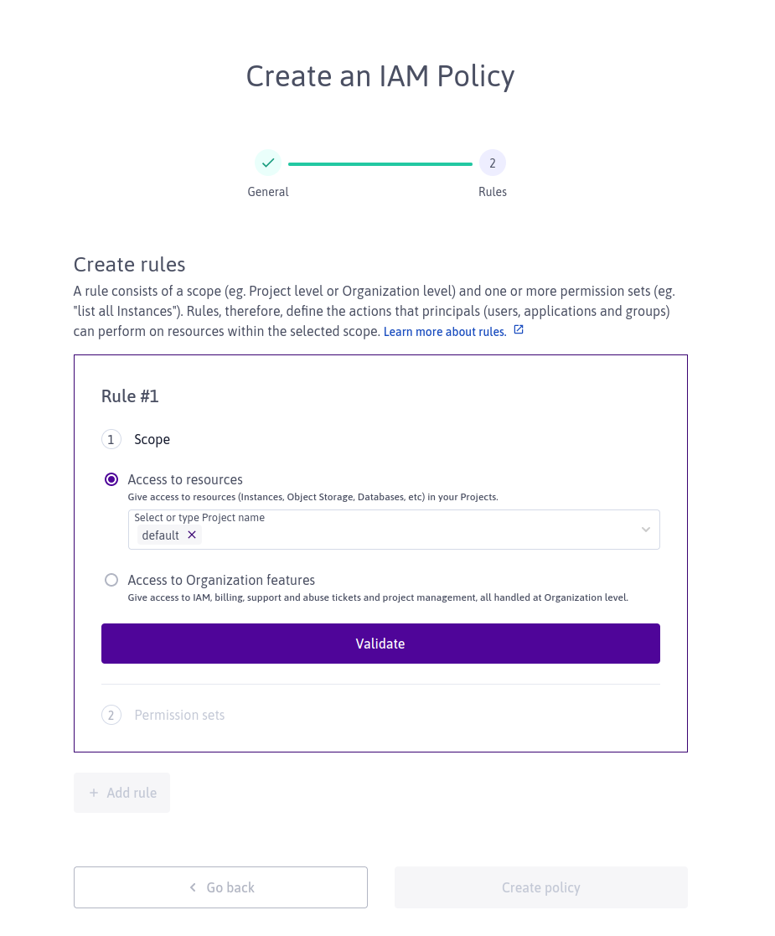The image size is (775, 936).
Task: Click the plus icon on Add rule
Action: click(x=94, y=793)
